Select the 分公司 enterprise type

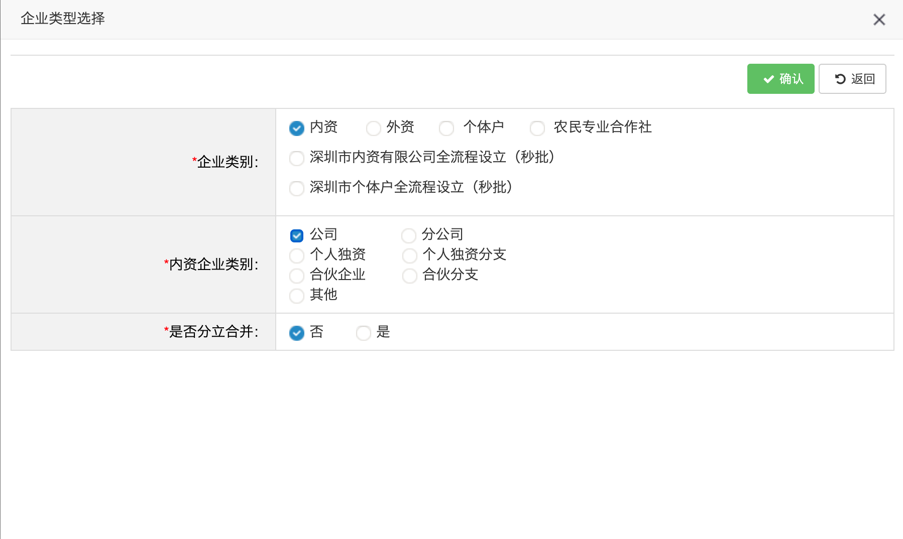pos(409,235)
